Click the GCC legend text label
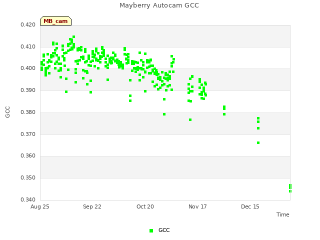This screenshot has height=240, width=320. pyautogui.click(x=164, y=230)
